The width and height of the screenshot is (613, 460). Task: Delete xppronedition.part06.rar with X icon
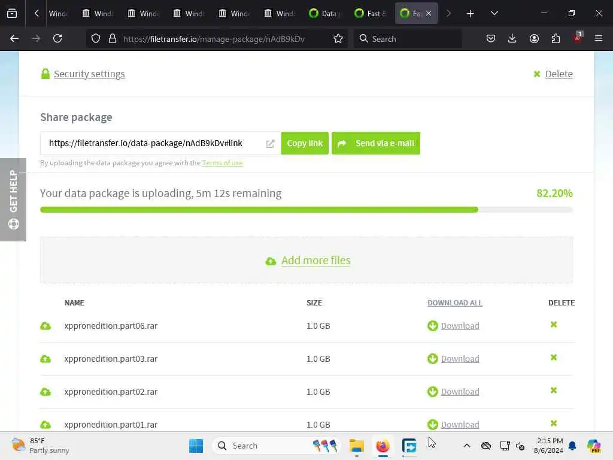(x=554, y=324)
